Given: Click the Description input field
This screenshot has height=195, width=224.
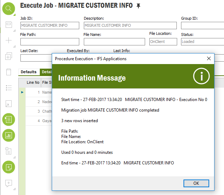Looking at the screenshot, I should pyautogui.click(x=130, y=25).
